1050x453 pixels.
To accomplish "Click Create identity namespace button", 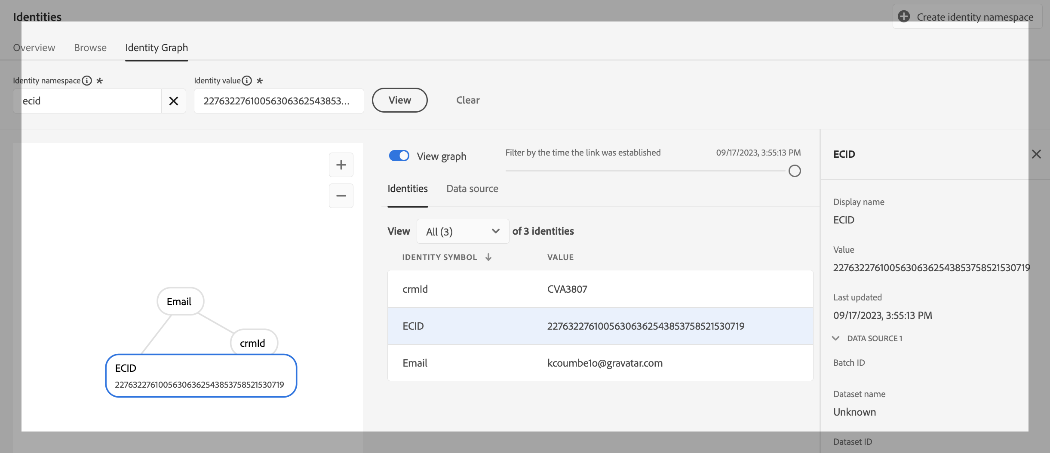I will click(x=967, y=17).
